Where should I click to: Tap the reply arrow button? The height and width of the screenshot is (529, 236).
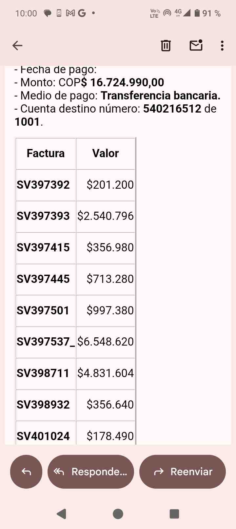tap(26, 472)
